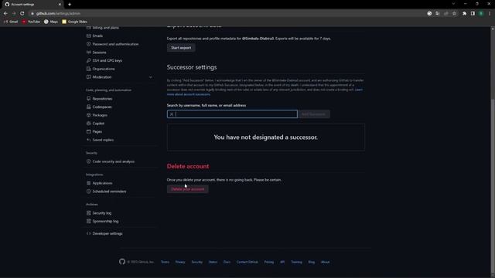Open the Security footer link
This screenshot has height=278, width=495.
point(197,262)
